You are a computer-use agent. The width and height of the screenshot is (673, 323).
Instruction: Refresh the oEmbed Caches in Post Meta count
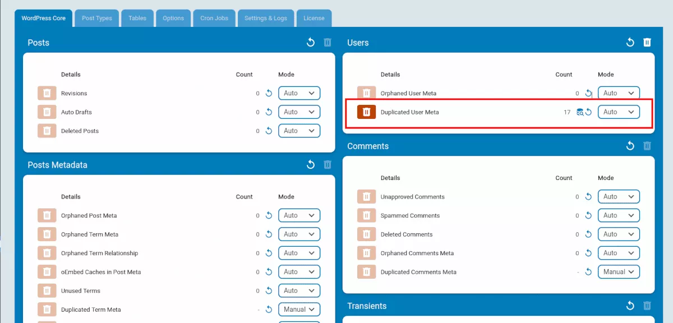coord(269,272)
